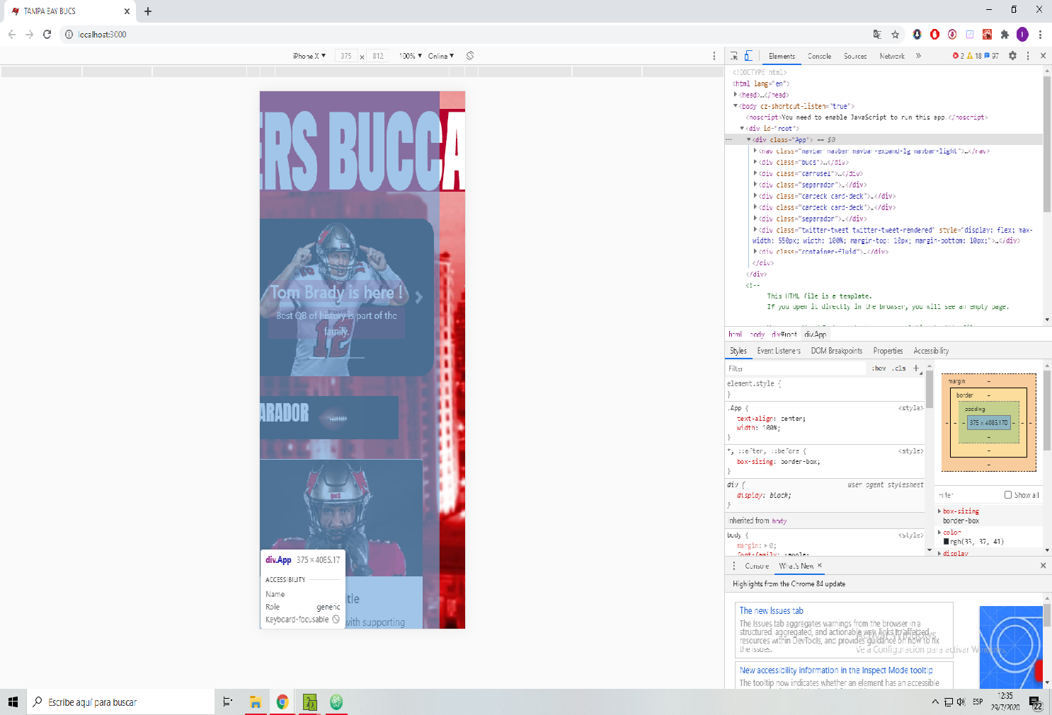The height and width of the screenshot is (715, 1052).
Task: Open the Chrome profile avatar
Action: (1022, 34)
